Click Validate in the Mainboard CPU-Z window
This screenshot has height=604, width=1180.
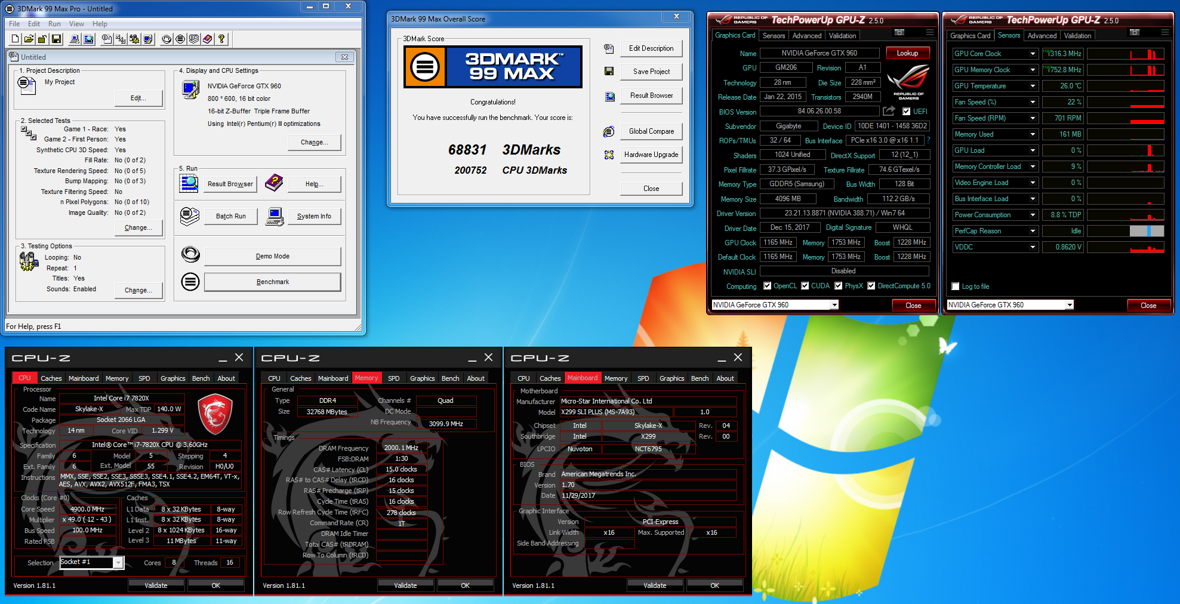pos(655,585)
